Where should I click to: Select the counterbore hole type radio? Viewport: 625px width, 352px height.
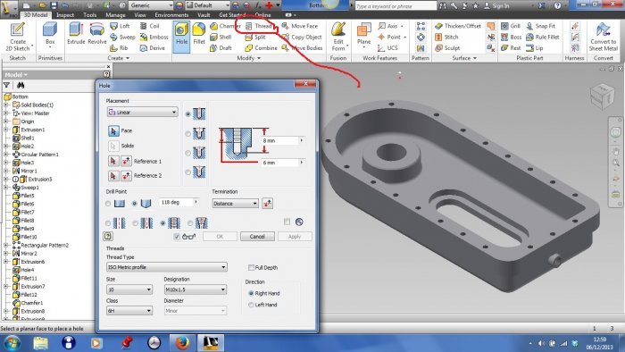coord(187,133)
